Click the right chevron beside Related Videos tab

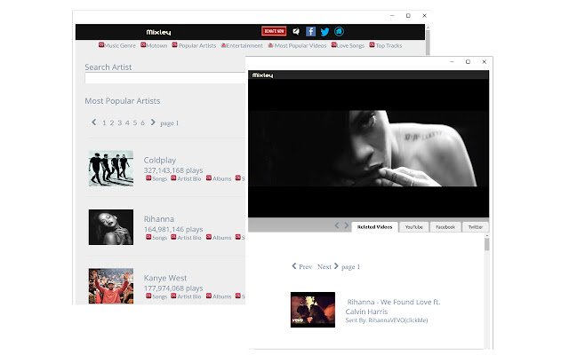[346, 225]
